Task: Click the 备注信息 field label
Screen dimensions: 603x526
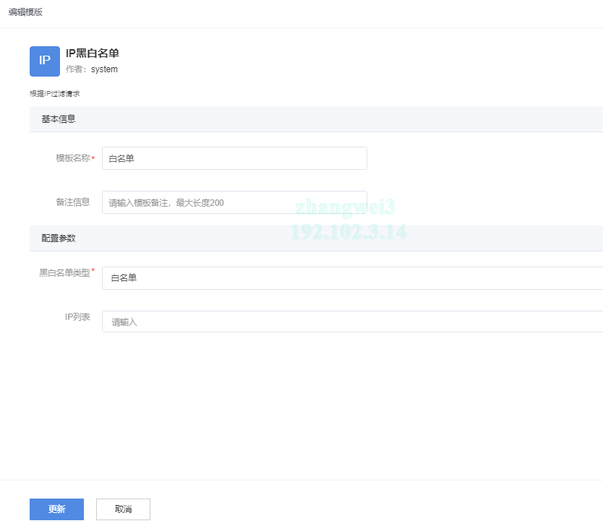Action: (x=72, y=202)
